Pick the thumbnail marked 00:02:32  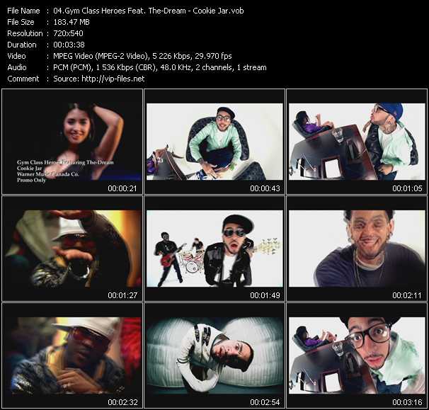pos(72,355)
